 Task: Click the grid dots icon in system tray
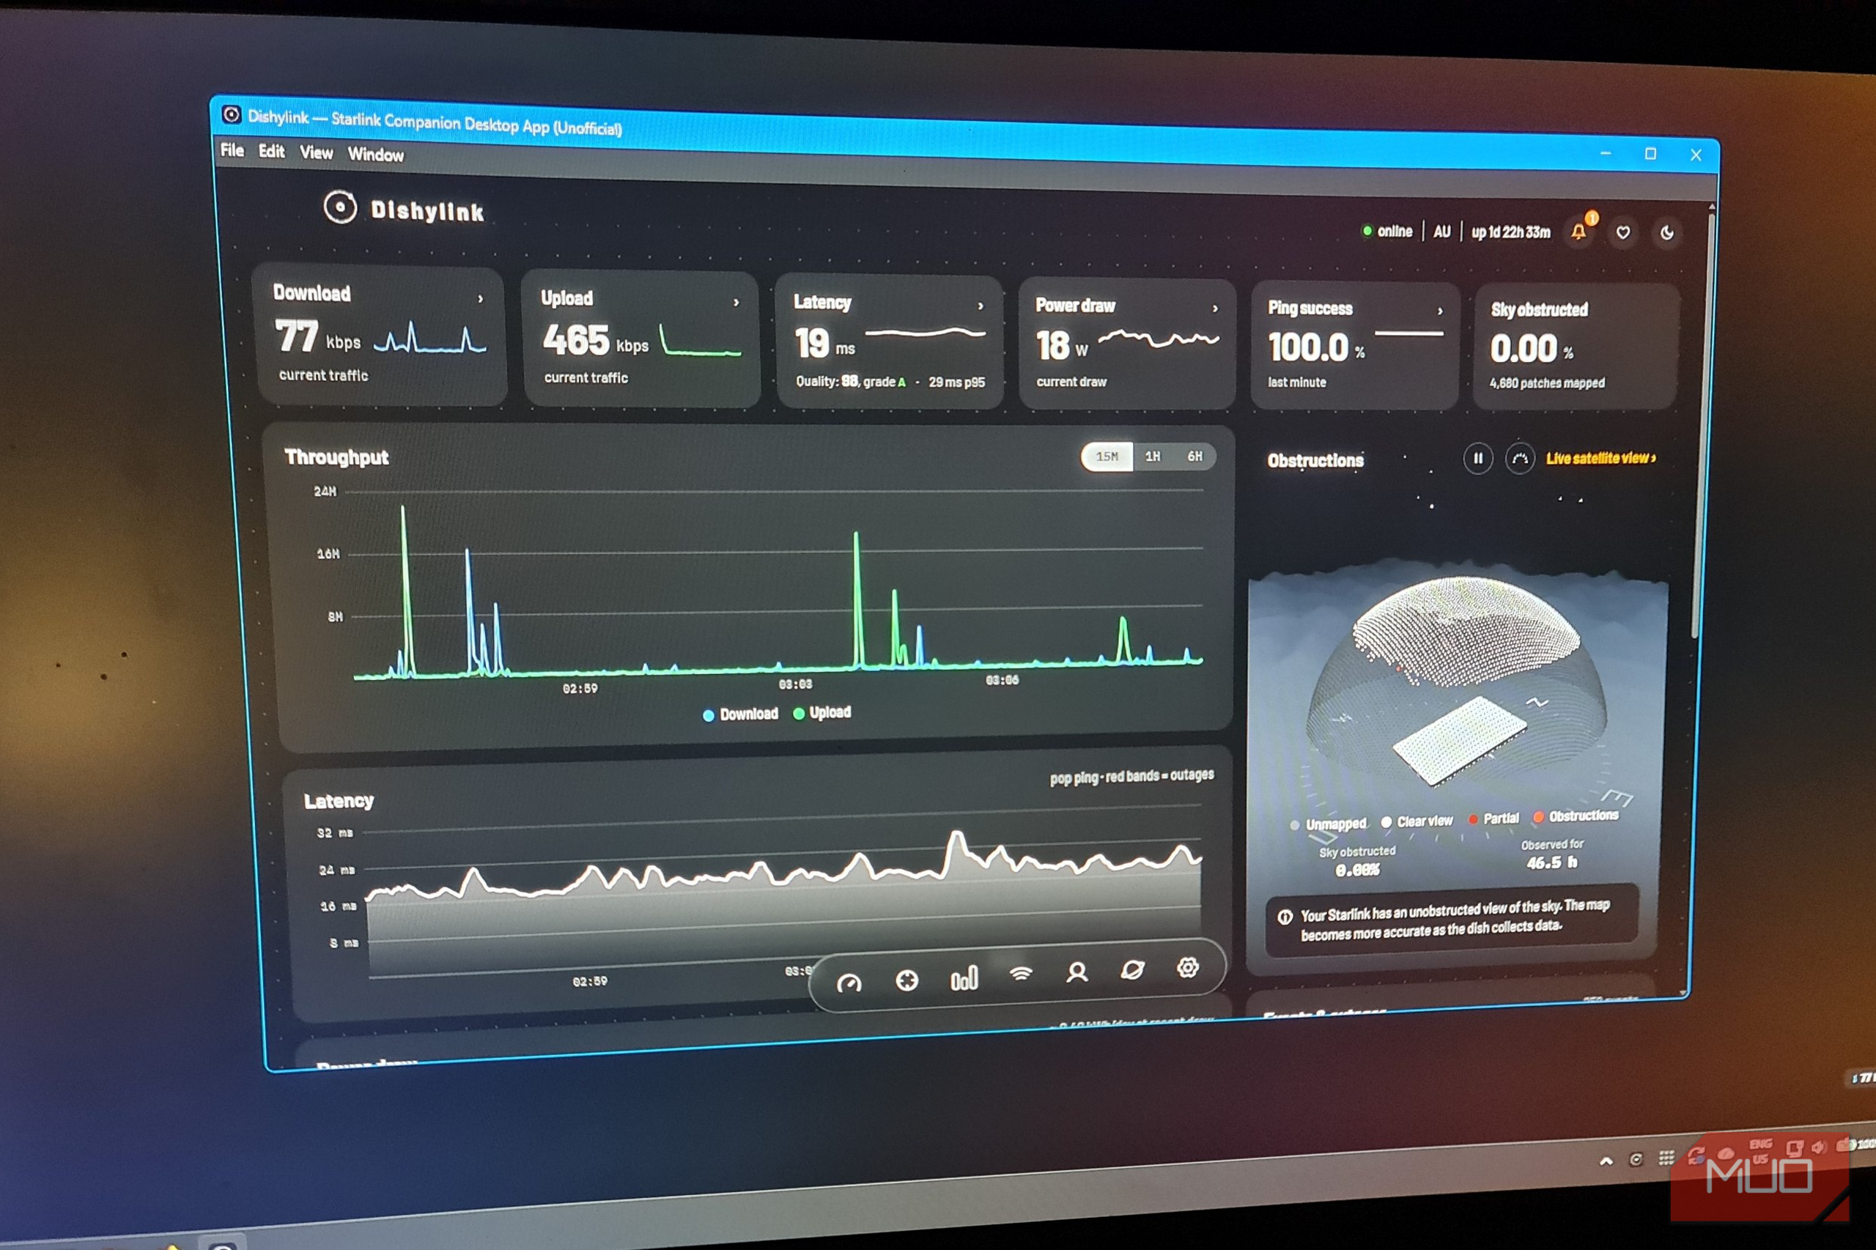[1666, 1158]
